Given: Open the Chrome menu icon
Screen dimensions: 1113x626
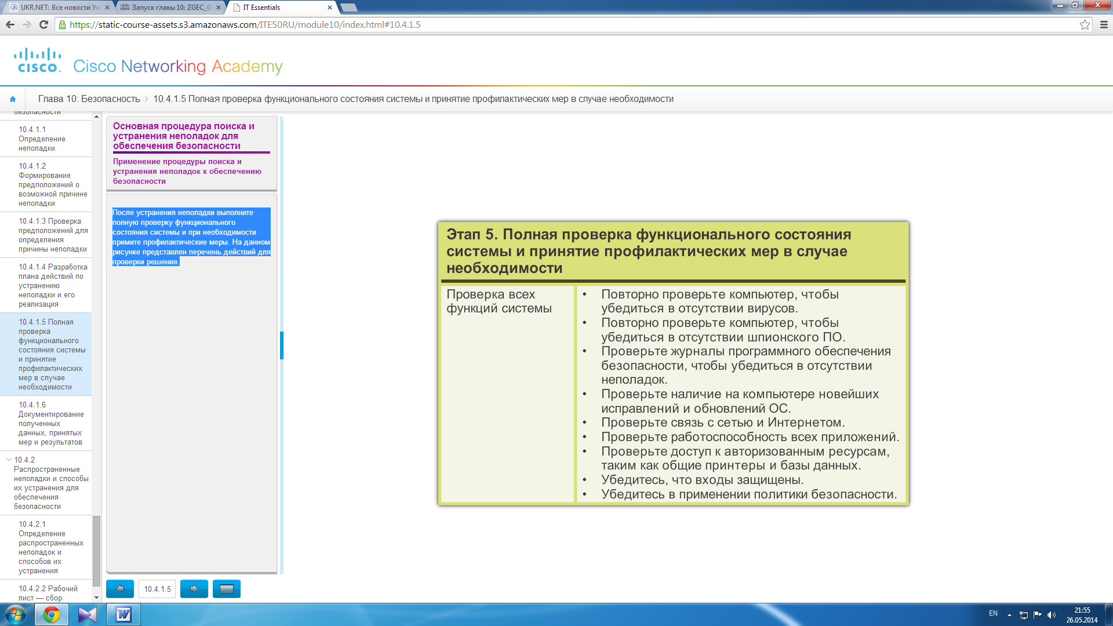Looking at the screenshot, I should 1104,24.
